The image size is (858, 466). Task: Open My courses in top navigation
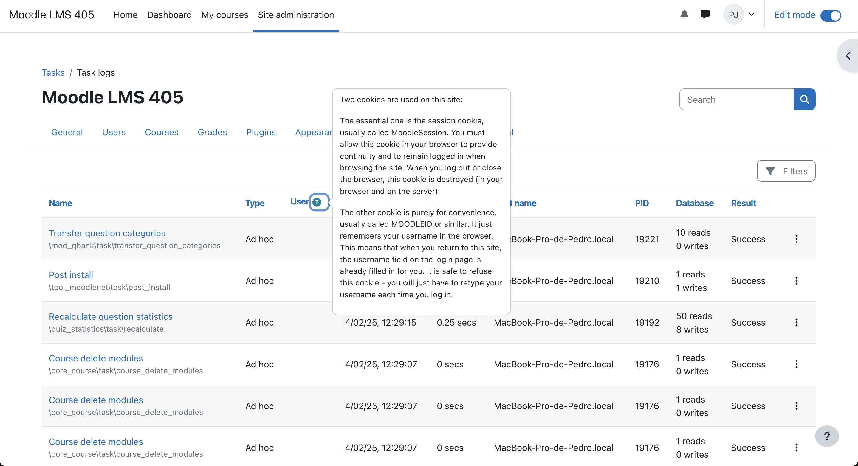coord(224,15)
